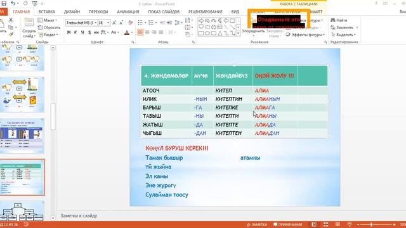Toggle center text alignment
The width and height of the screenshot is (406, 228).
pos(147,32)
